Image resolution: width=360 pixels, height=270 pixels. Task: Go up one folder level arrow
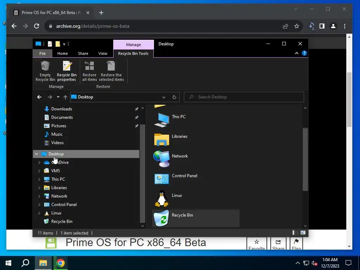(x=65, y=97)
